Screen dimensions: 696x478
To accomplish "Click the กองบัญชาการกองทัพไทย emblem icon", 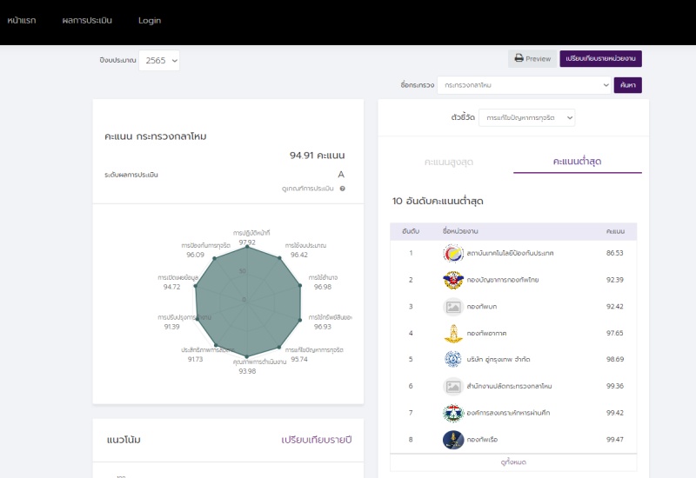I will tap(452, 280).
